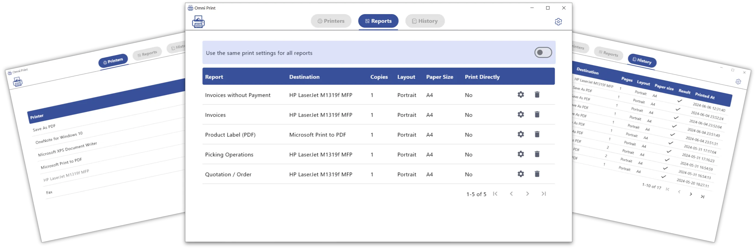This screenshot has width=756, height=248.
Task: Open print settings for Invoices without Payment
Action: 520,95
